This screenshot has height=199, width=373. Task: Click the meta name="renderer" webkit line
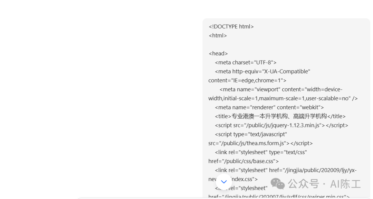coord(269,108)
